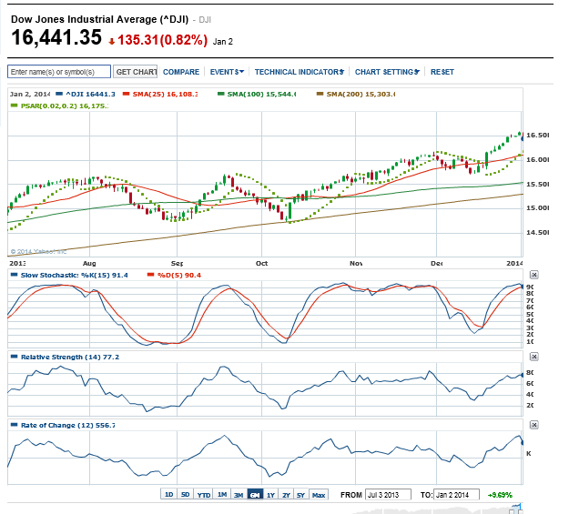This screenshot has height=514, width=569.
Task: Click the Stochastic chart's blue end marker
Action: (x=523, y=287)
